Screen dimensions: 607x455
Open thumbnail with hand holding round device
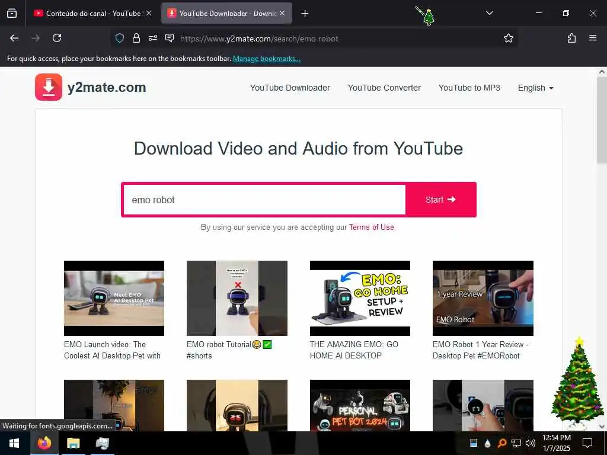pyautogui.click(x=483, y=405)
